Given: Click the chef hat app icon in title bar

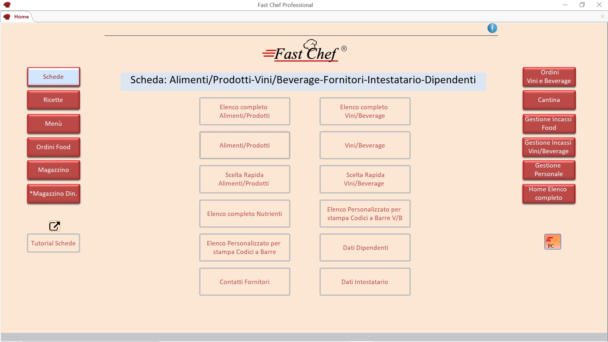Looking at the screenshot, I should pos(7,5).
